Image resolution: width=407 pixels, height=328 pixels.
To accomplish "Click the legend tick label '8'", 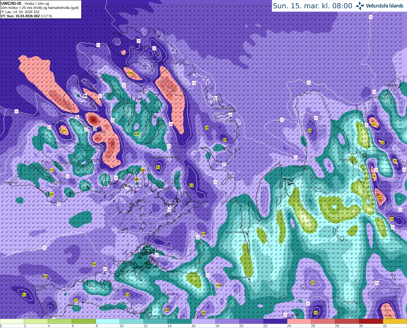I will point(96,326).
